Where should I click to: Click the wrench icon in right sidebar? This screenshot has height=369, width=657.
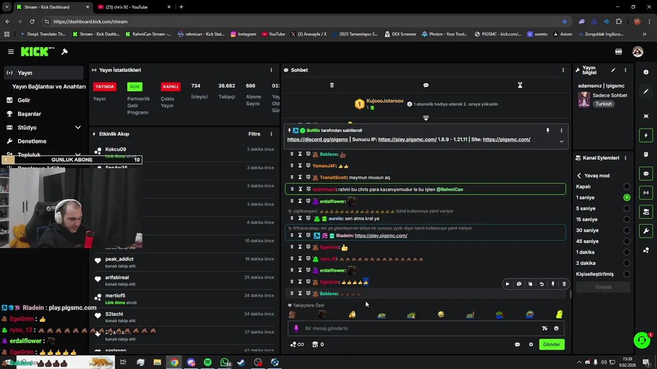tap(646, 231)
